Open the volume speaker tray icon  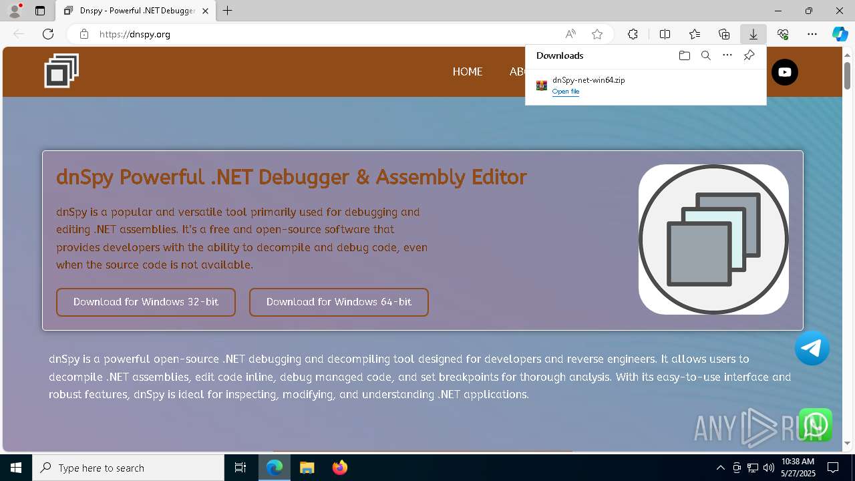point(768,468)
